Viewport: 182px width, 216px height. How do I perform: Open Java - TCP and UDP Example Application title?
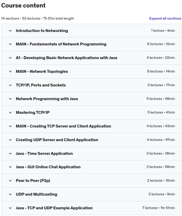[54, 208]
